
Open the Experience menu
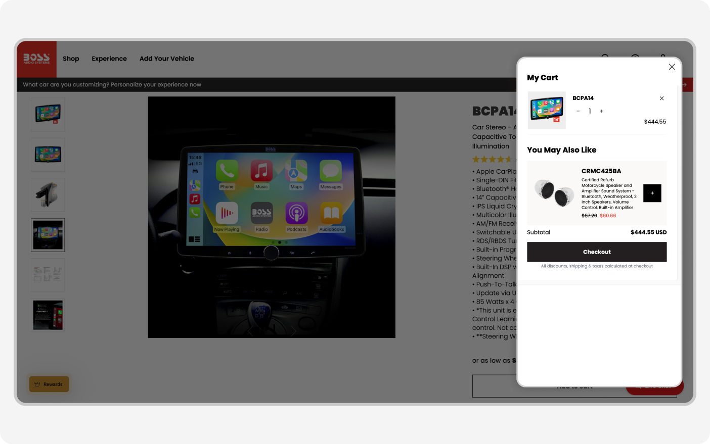click(x=109, y=59)
